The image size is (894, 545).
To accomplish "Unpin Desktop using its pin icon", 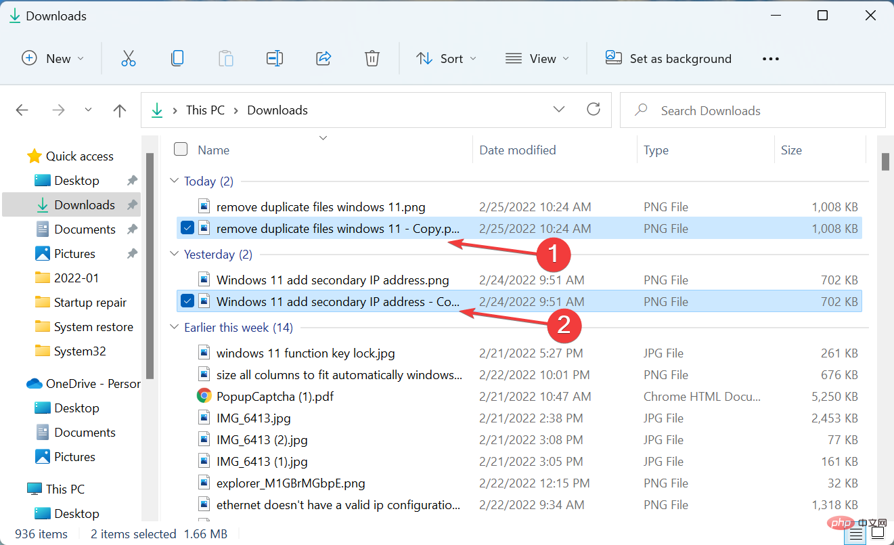I will [x=132, y=181].
